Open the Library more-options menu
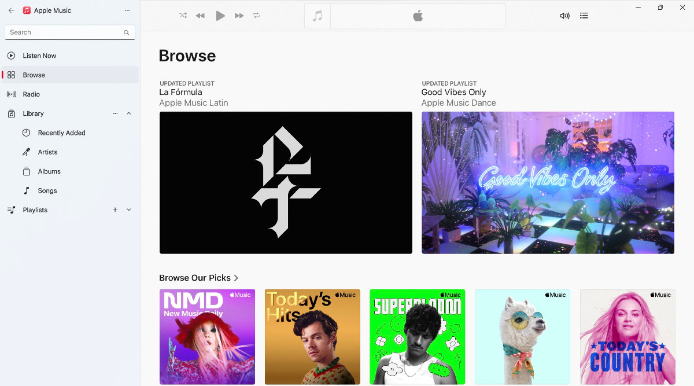The image size is (694, 386). [115, 113]
